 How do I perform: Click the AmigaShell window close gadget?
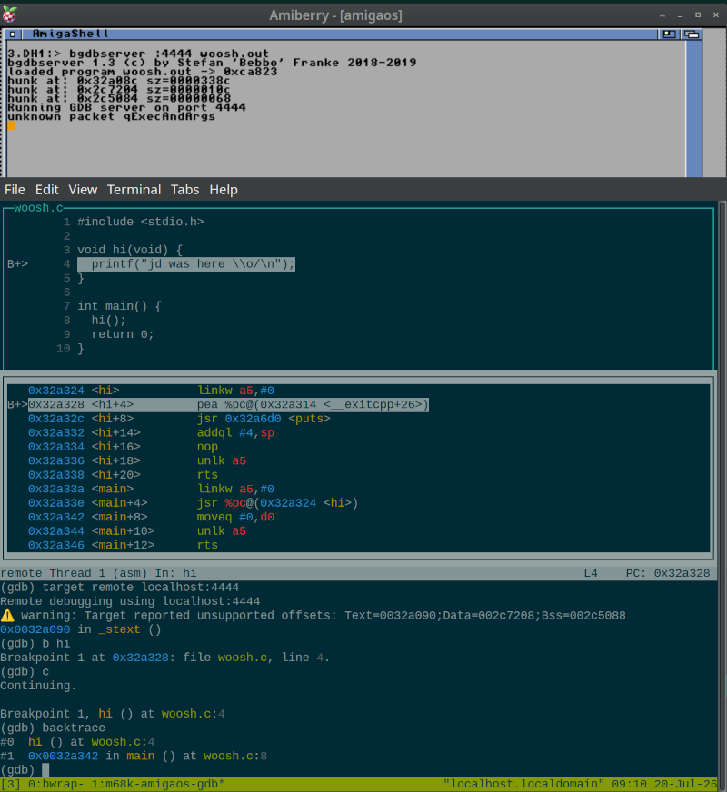(x=12, y=35)
